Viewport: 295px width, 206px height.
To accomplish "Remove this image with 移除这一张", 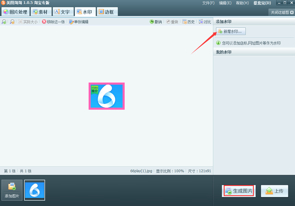I will [x=53, y=22].
